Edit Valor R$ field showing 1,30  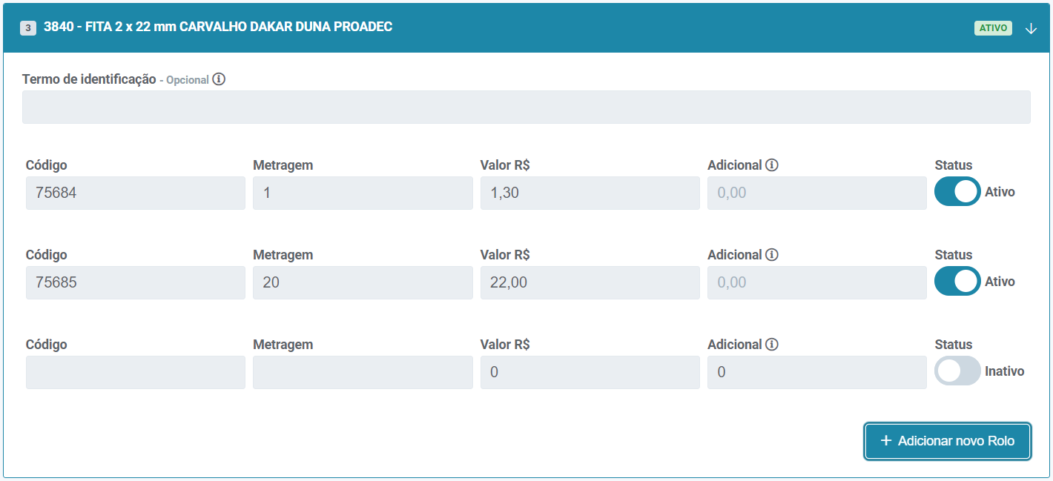click(590, 193)
